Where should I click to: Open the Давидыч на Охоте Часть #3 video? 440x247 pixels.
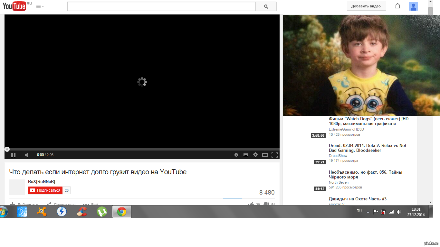pos(358,199)
